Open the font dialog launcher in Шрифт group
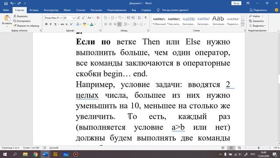280x158 pixels. pyautogui.click(x=100, y=31)
